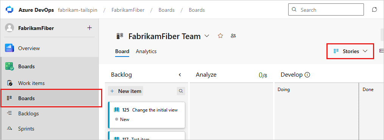Screen dimensions: 384x140
Task: Favorite the team board with the star icon
Action: (x=220, y=36)
